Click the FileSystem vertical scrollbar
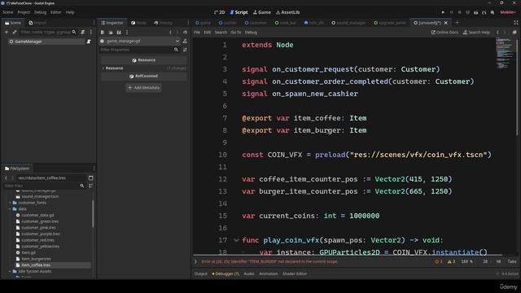Viewport: 521px width, 293px height. (93, 214)
